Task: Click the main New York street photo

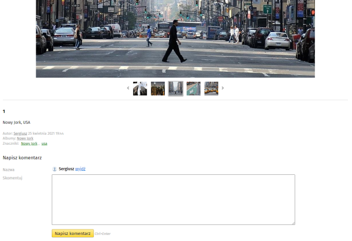Action: pyautogui.click(x=175, y=39)
